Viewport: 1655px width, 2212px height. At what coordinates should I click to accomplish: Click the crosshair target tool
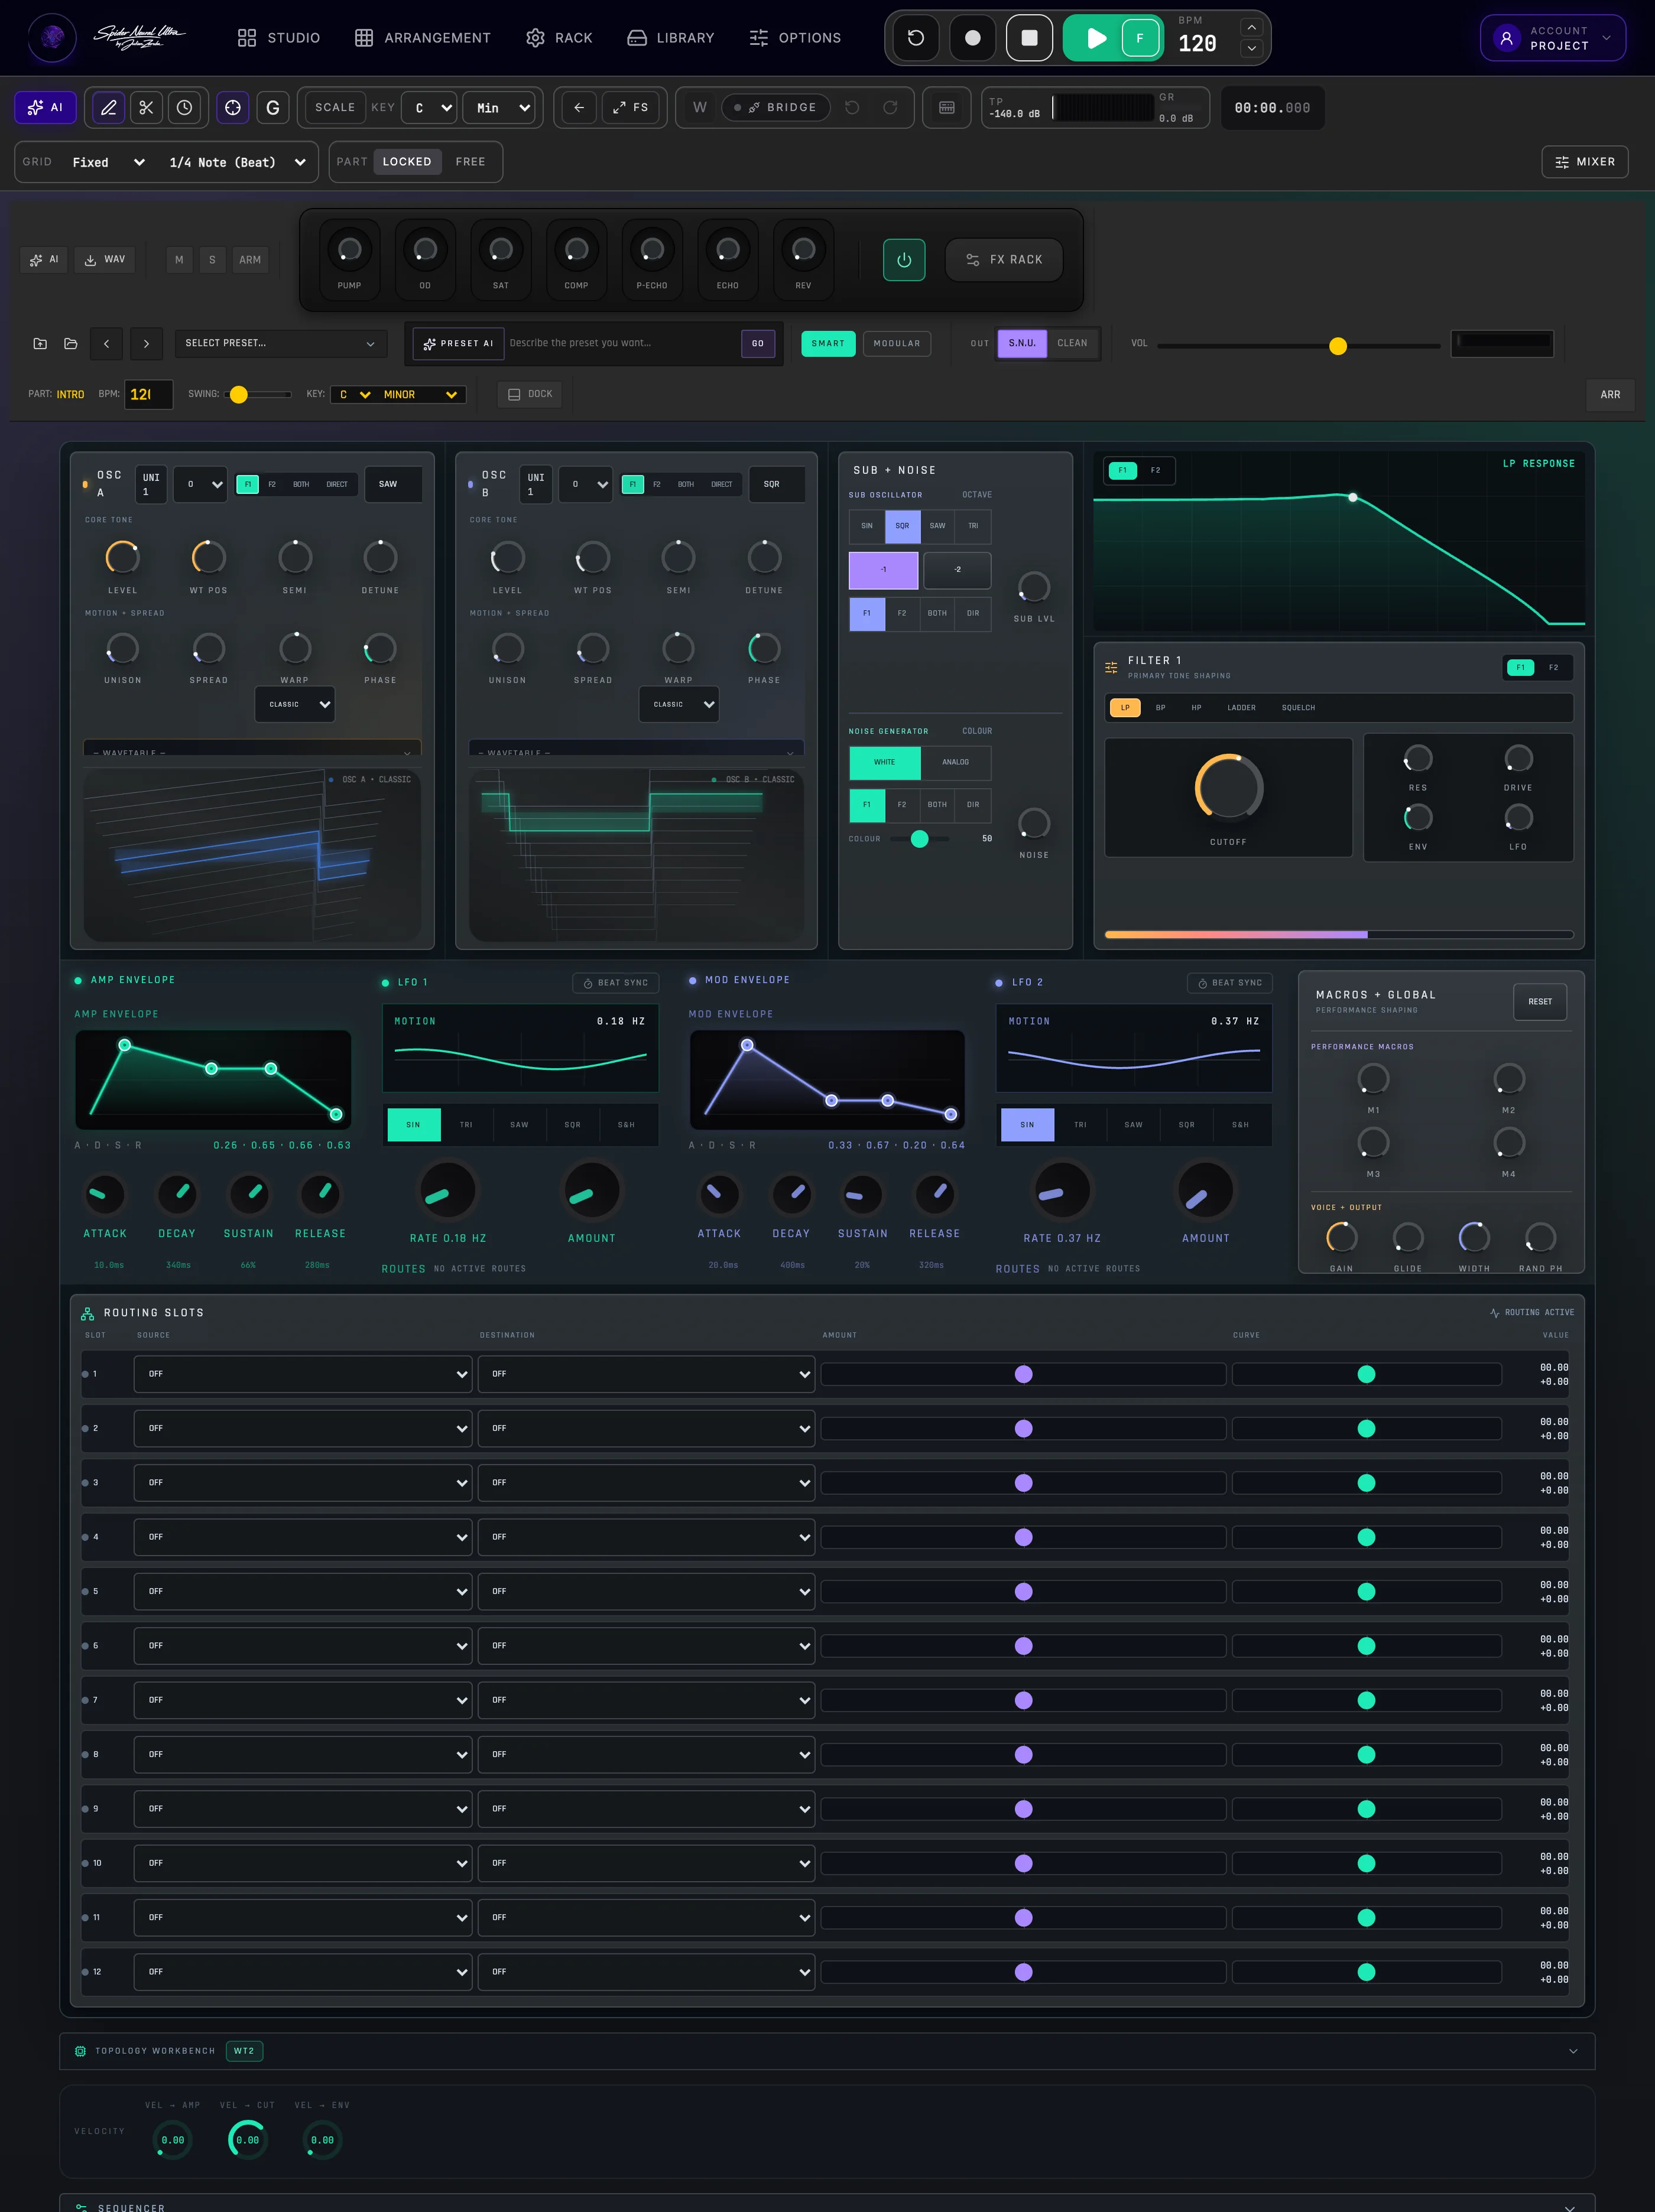(x=233, y=108)
